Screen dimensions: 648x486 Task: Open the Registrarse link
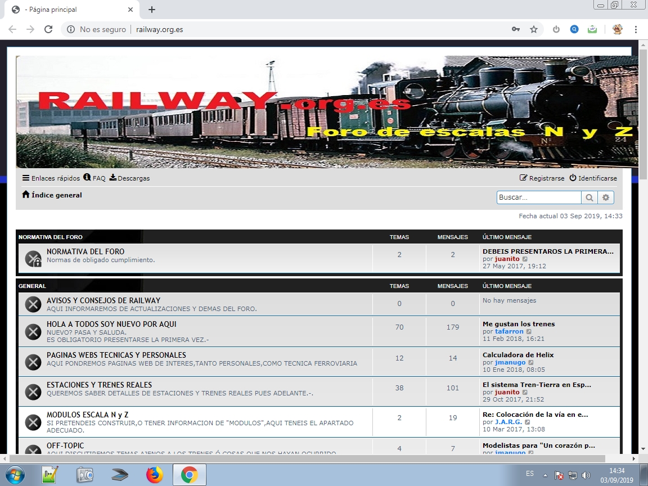[x=542, y=178]
